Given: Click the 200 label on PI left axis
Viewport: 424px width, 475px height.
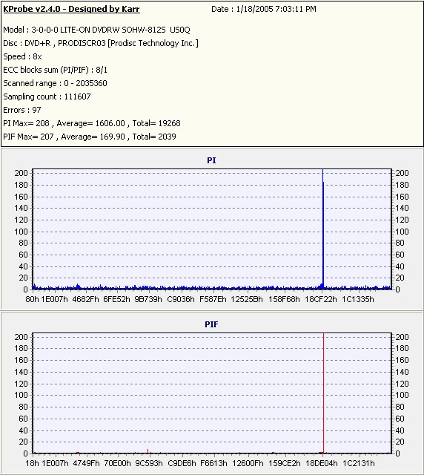Looking at the screenshot, I should (21, 173).
